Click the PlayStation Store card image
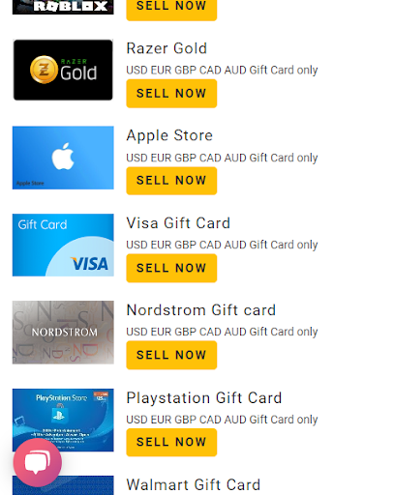 pos(63,420)
